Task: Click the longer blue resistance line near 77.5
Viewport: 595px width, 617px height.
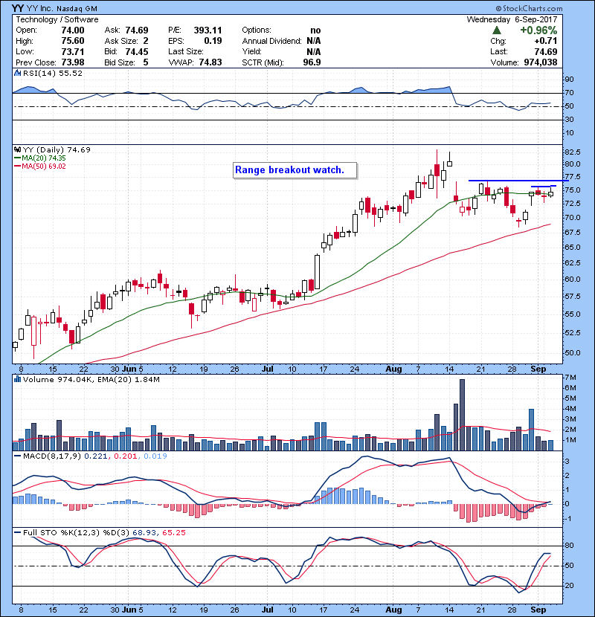Action: [518, 181]
